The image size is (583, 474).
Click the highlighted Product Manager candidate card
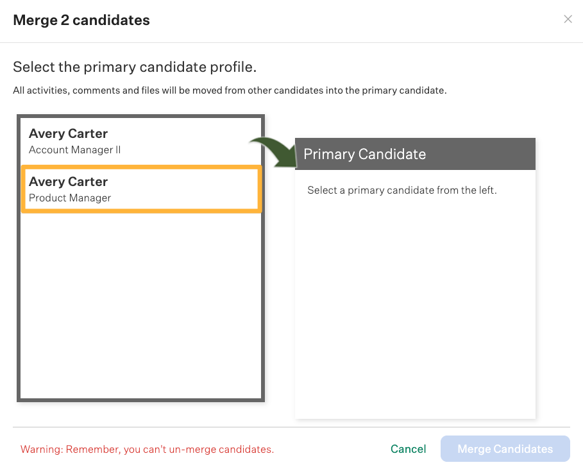pos(141,189)
